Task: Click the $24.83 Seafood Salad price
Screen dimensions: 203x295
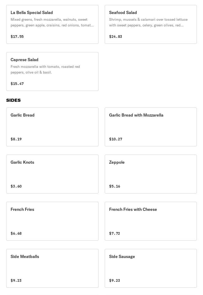Action: (116, 37)
